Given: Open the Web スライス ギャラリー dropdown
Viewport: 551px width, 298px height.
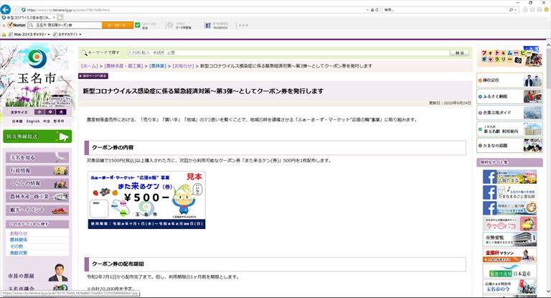Looking at the screenshot, I should 29,34.
